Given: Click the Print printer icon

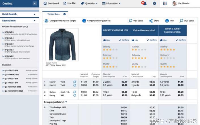Looking at the screenshot, I should pyautogui.click(x=167, y=21).
